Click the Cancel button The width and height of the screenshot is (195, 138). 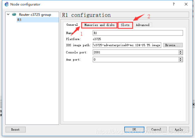click(157, 130)
